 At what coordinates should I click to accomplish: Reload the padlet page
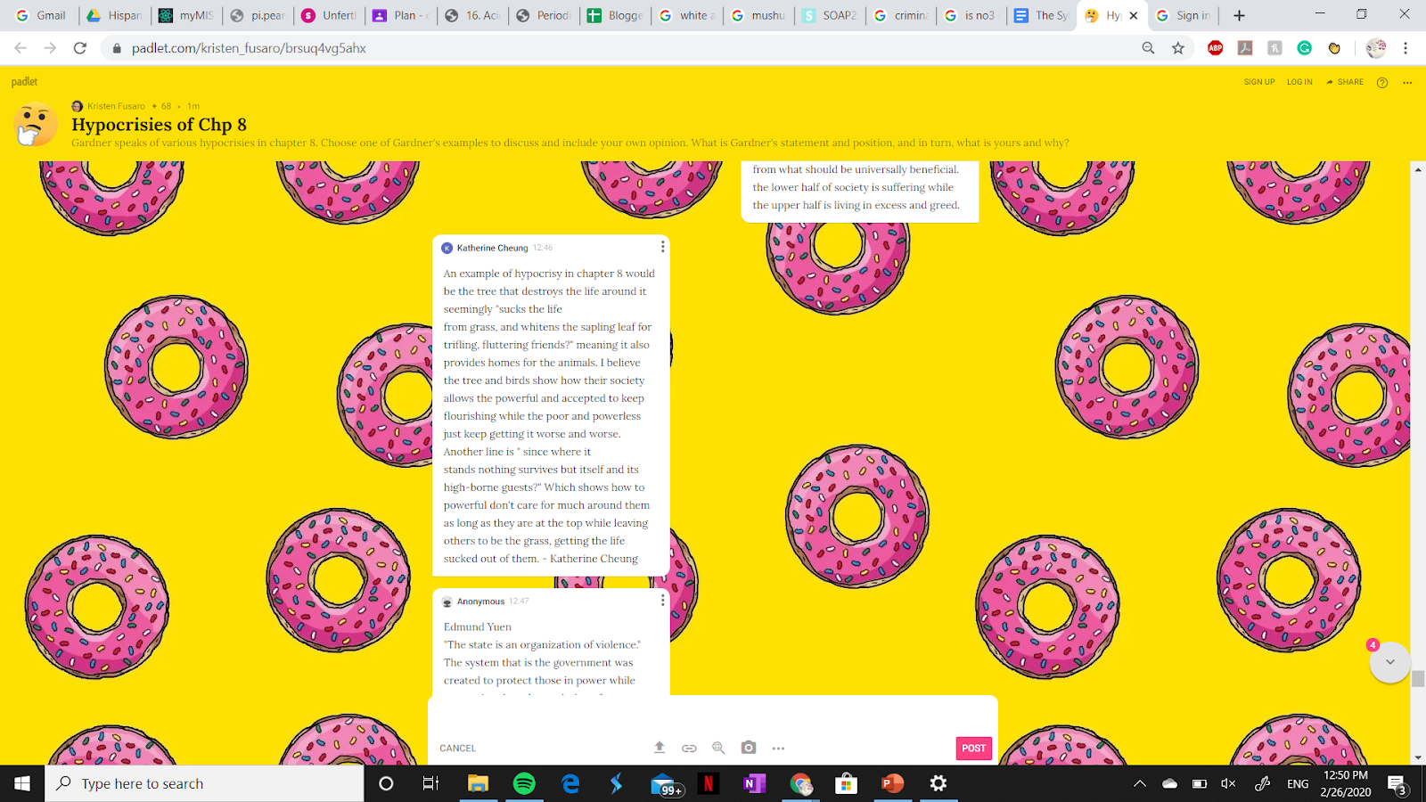[x=80, y=48]
